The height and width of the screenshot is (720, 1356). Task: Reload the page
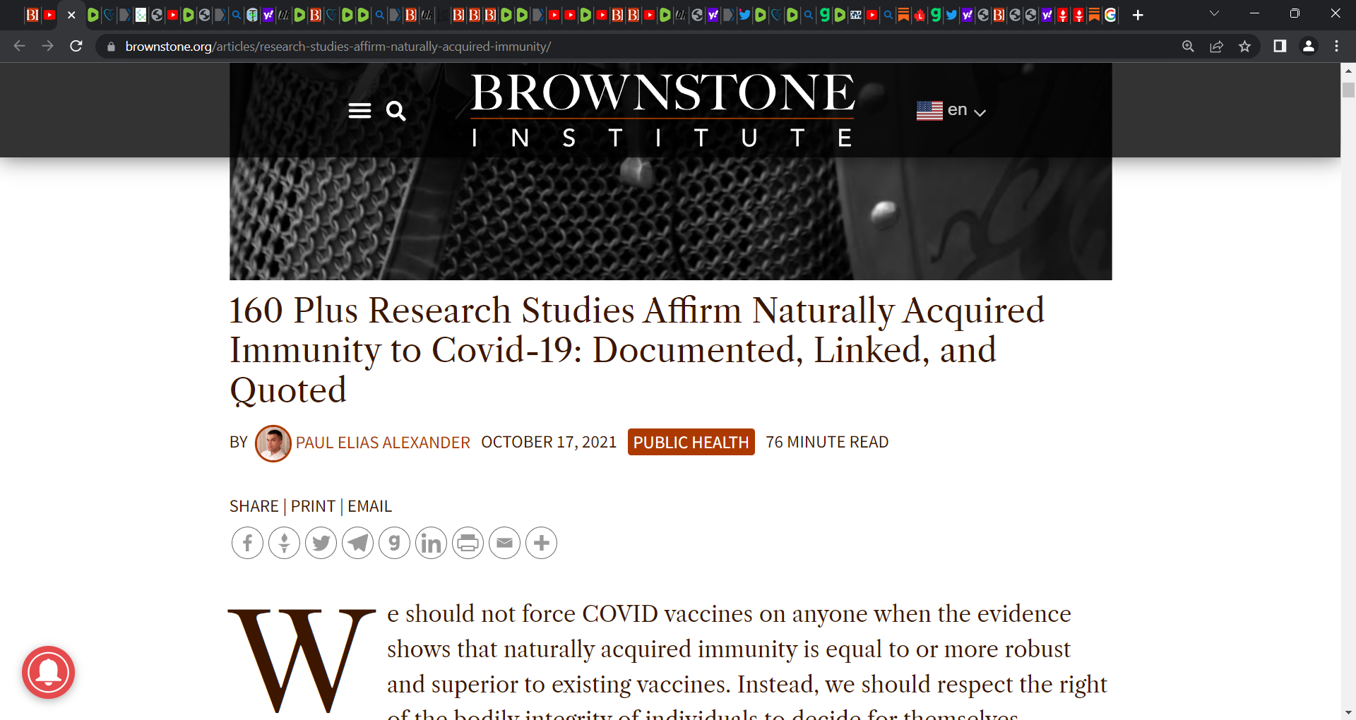(x=76, y=46)
